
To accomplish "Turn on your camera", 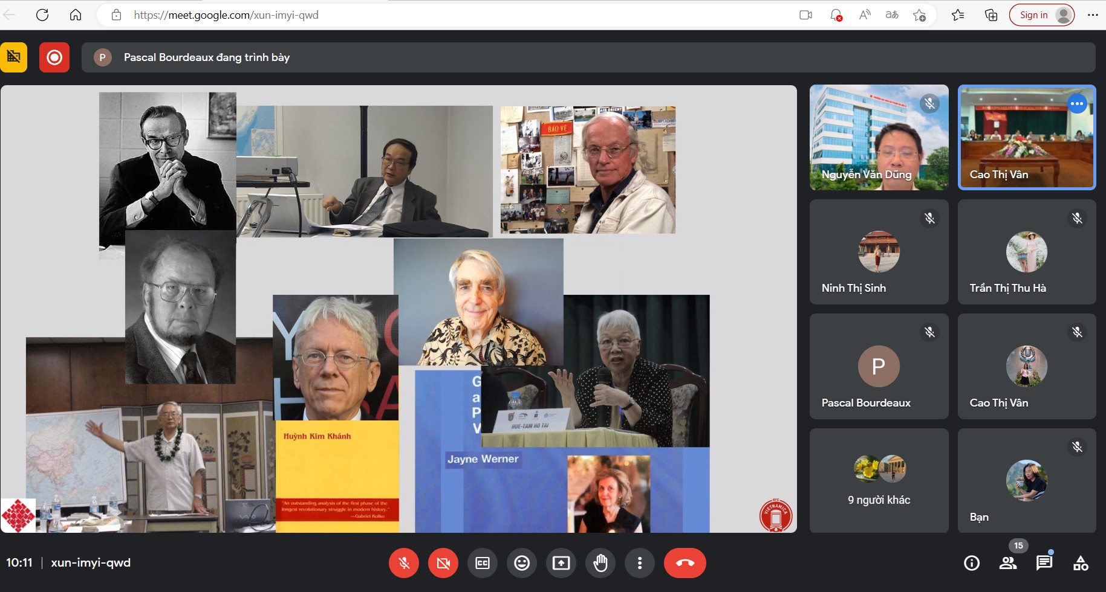I will [x=443, y=563].
